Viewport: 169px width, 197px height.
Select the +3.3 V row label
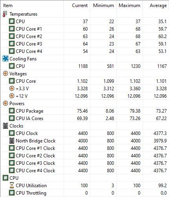pyautogui.click(x=22, y=89)
